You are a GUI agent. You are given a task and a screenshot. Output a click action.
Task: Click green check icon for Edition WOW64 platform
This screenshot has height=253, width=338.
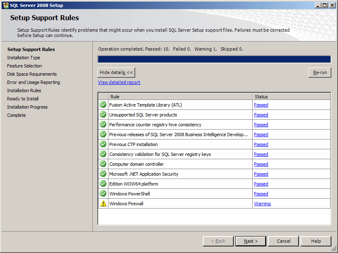pyautogui.click(x=103, y=184)
